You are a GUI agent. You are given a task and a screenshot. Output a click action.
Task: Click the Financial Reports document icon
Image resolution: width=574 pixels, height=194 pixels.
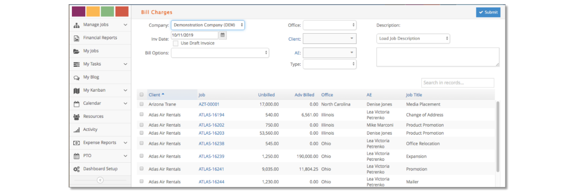tap(76, 38)
